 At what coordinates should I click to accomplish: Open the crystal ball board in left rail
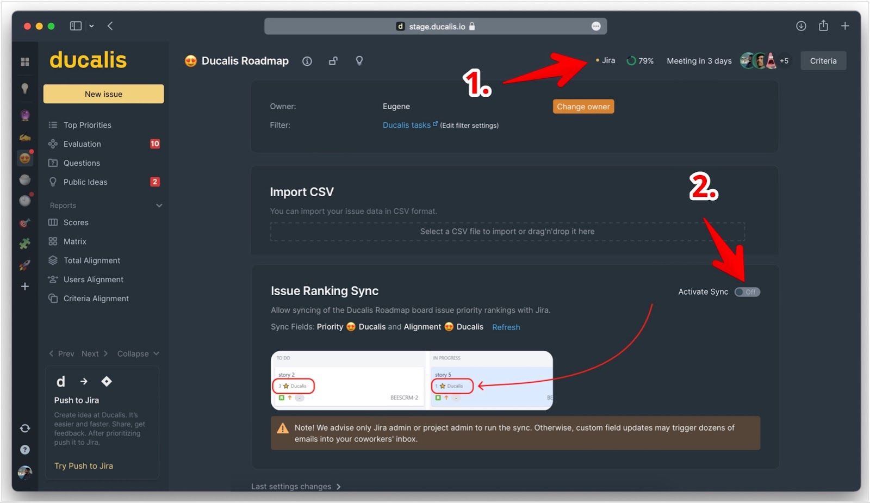25,115
